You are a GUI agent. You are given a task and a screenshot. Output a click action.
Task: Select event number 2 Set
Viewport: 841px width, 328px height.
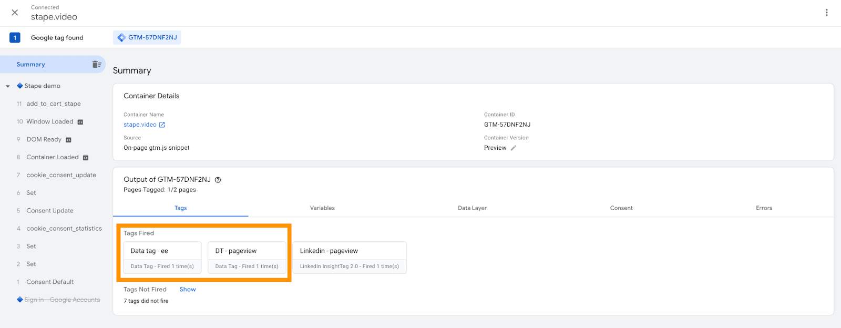31,264
